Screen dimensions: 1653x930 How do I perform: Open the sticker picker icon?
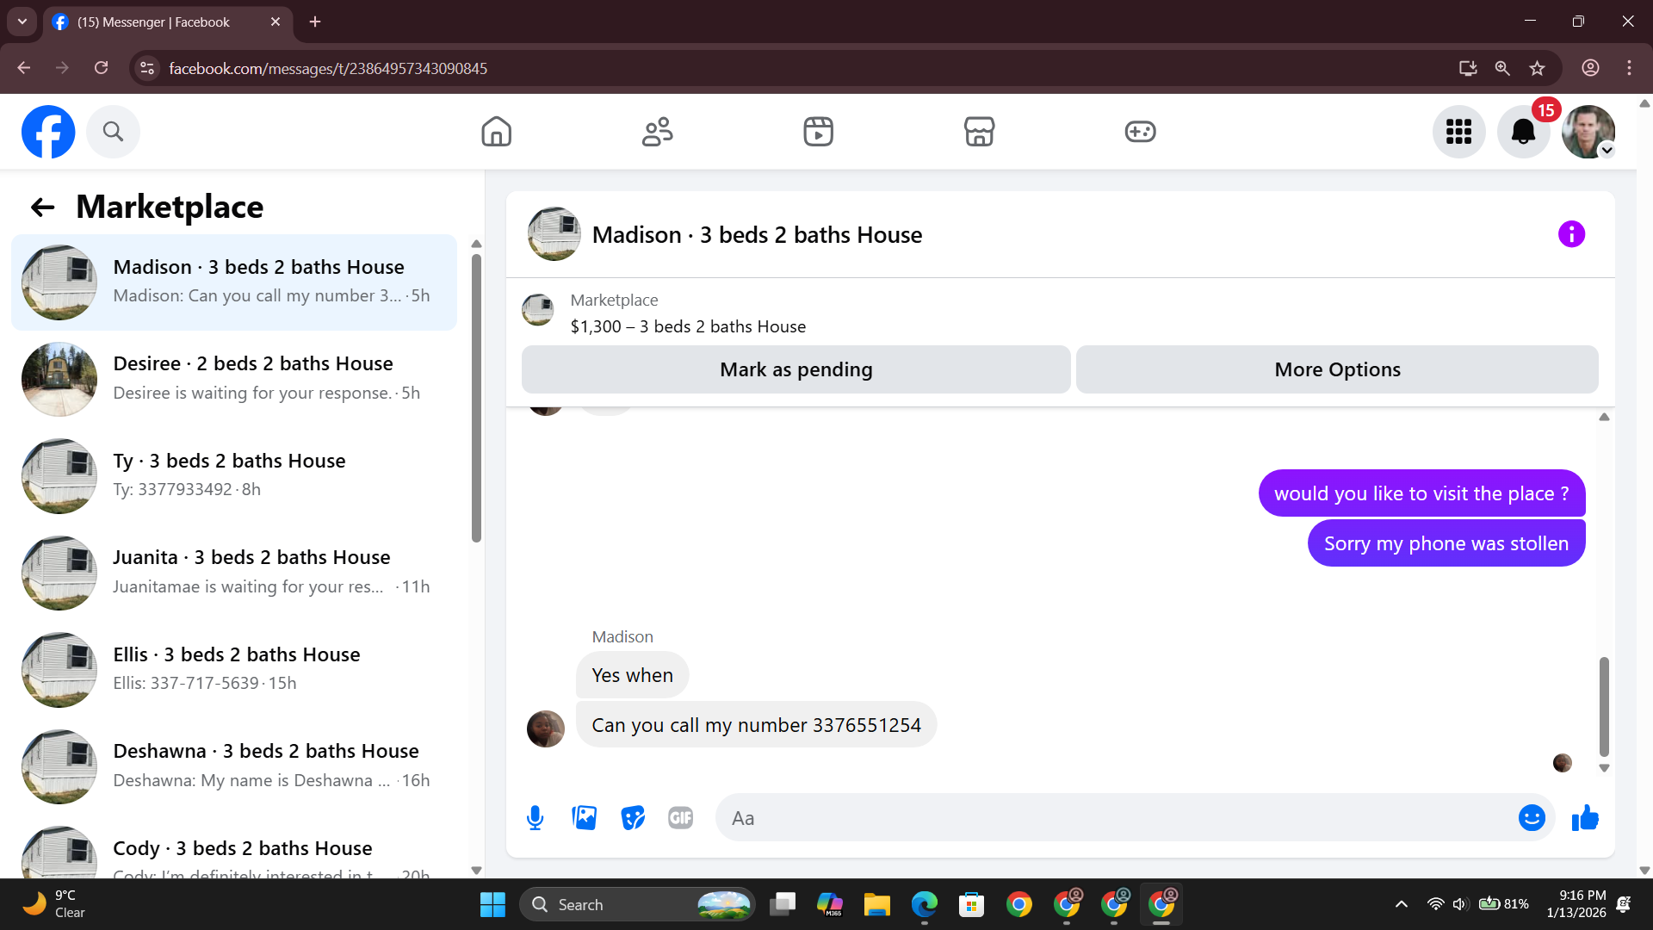point(633,818)
